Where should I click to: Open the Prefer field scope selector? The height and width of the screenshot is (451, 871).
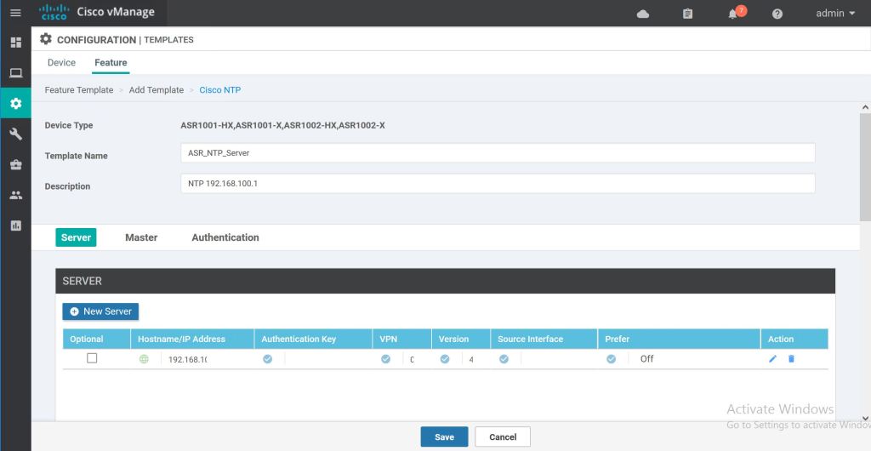[x=611, y=359]
